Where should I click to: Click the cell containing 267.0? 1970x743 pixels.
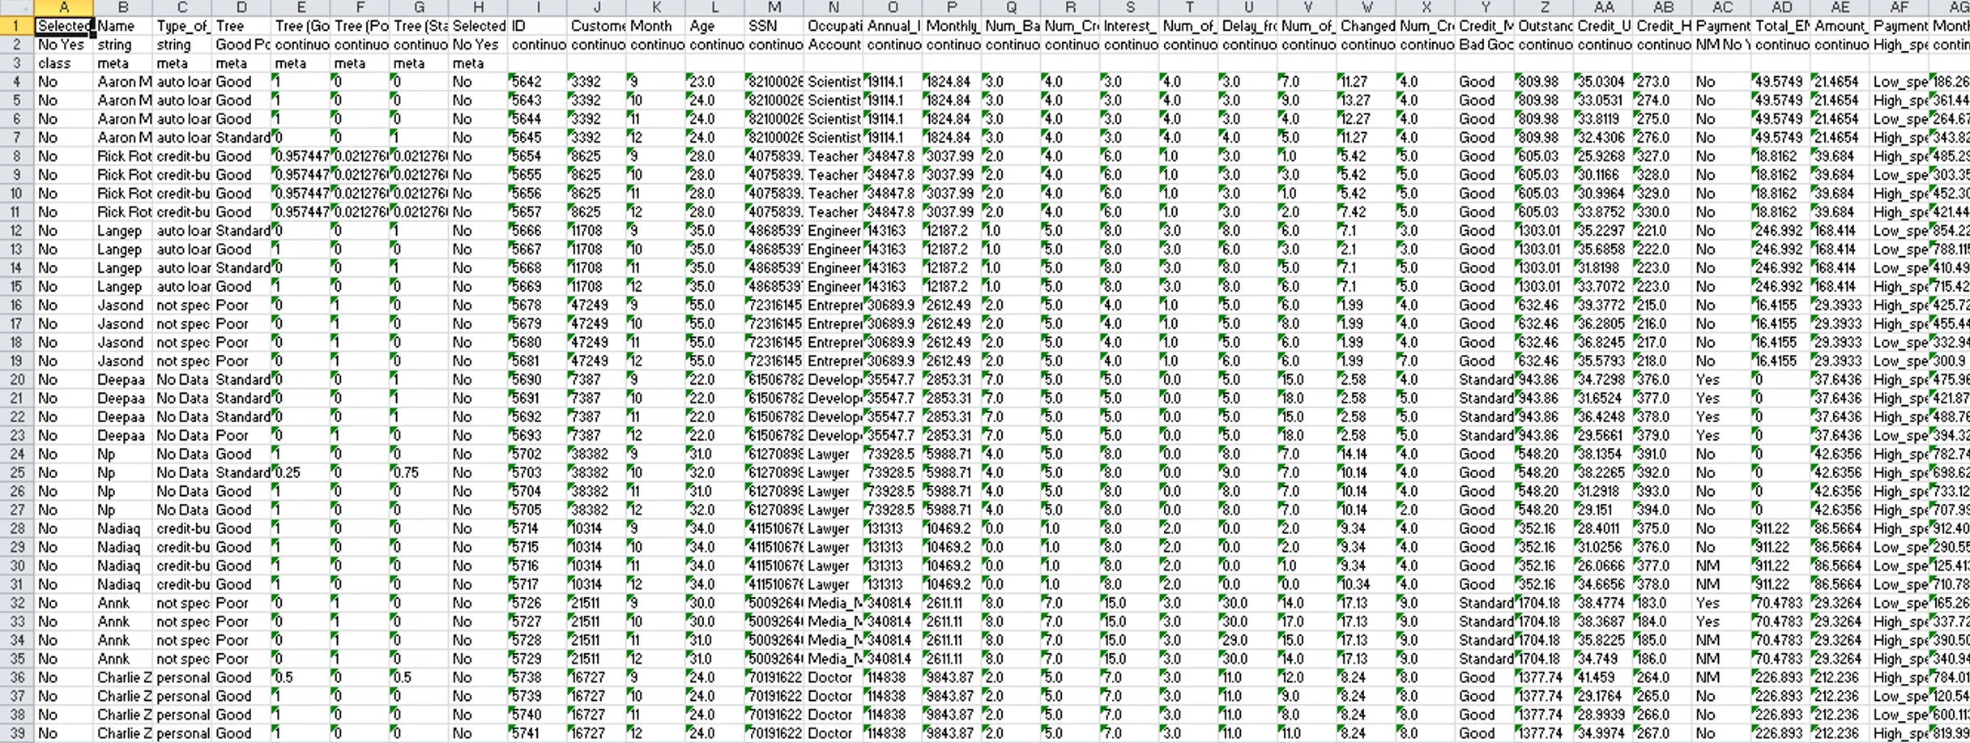point(1661,733)
